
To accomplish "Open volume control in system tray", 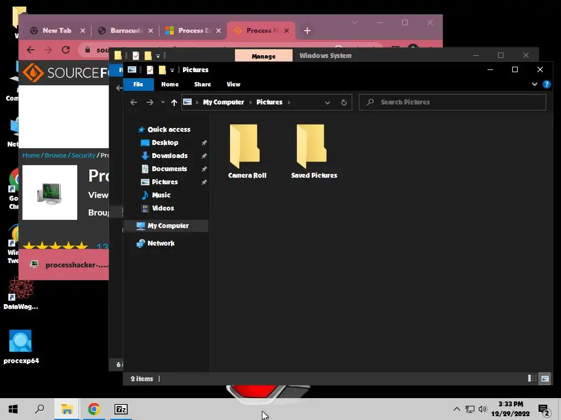I will tap(482, 409).
